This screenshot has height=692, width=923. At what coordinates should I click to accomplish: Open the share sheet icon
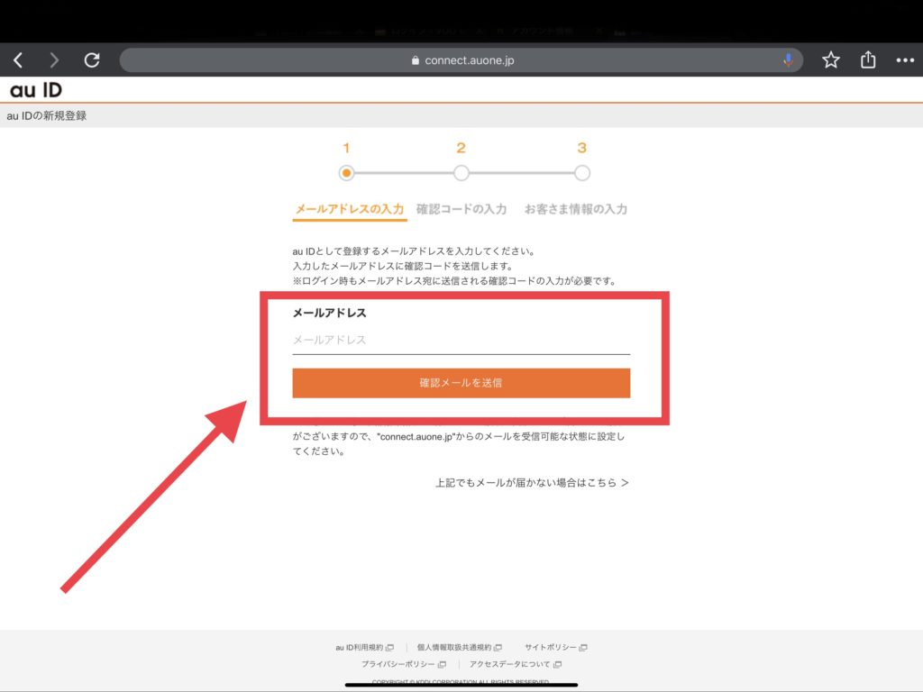click(868, 59)
